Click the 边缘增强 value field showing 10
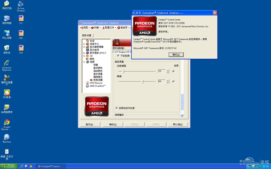This screenshot has width=271, height=169. [x=162, y=71]
